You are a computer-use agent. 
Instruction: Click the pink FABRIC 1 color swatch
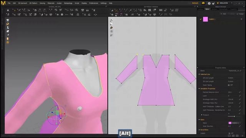(205, 19)
